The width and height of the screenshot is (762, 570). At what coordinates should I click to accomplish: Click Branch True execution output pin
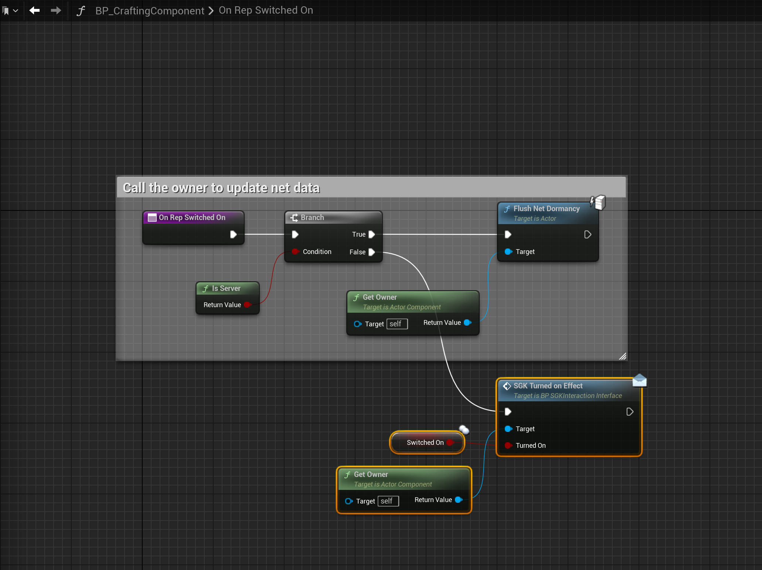point(372,234)
